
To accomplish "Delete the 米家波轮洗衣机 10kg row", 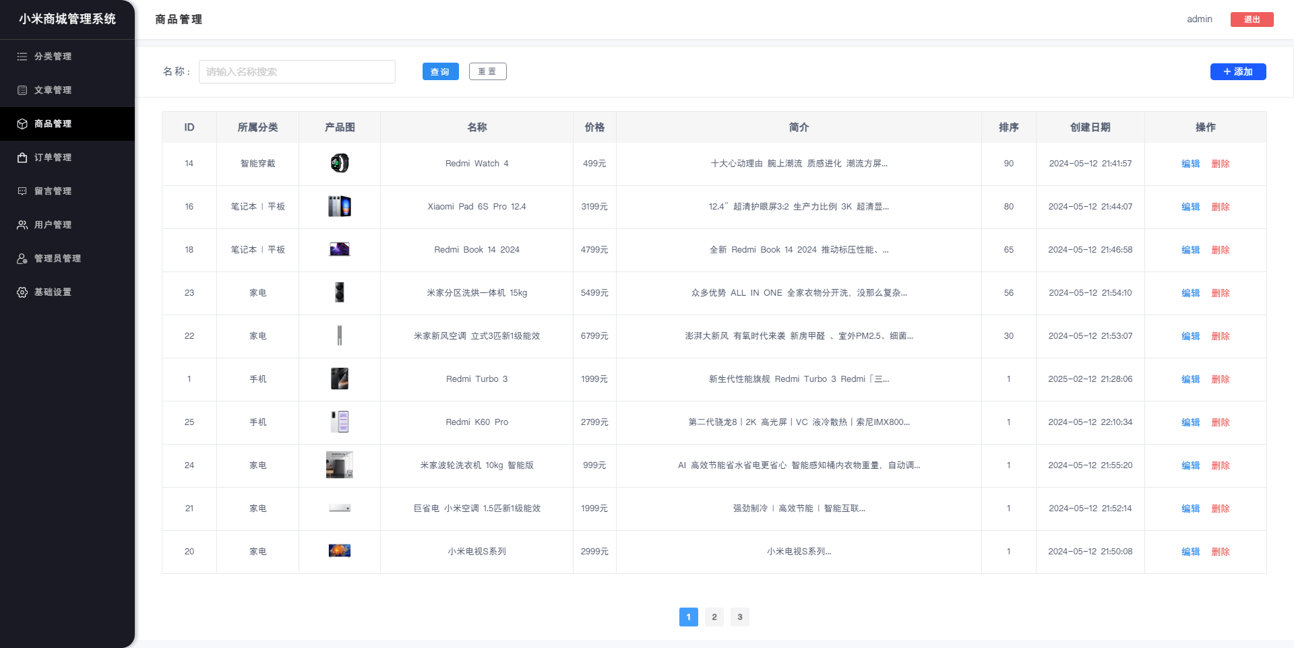I will 1221,465.
